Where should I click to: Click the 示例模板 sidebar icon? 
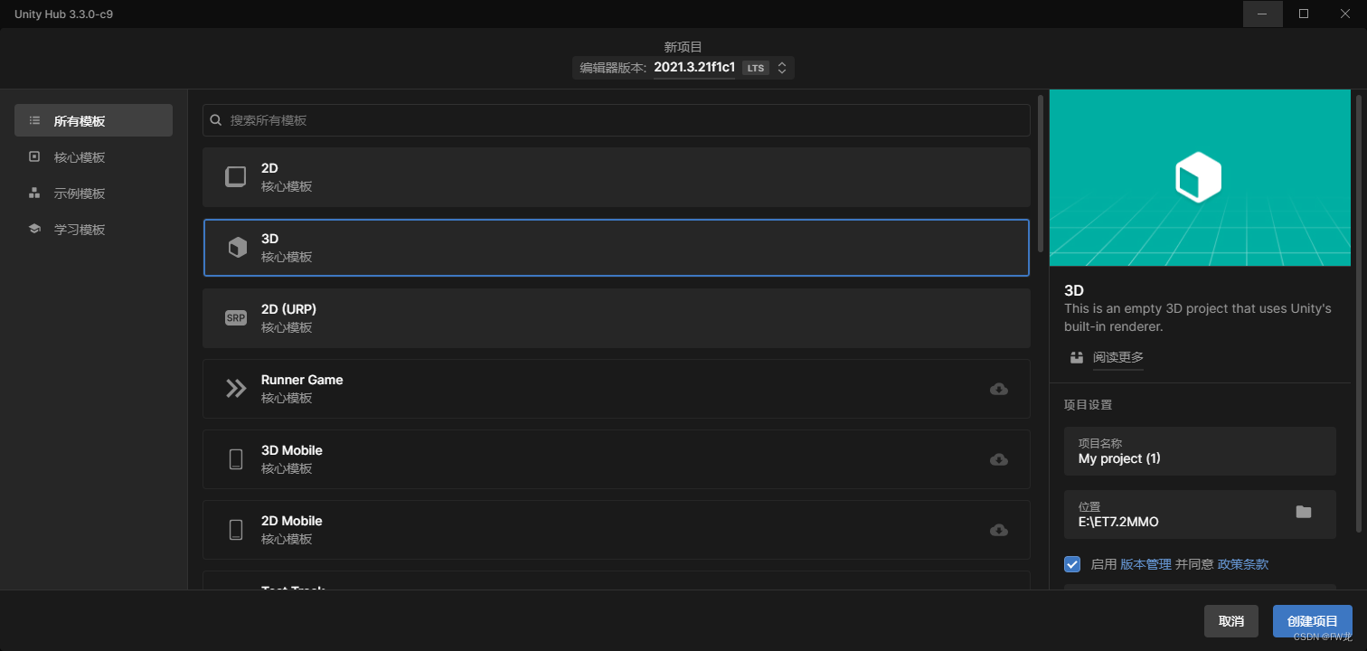pyautogui.click(x=34, y=193)
